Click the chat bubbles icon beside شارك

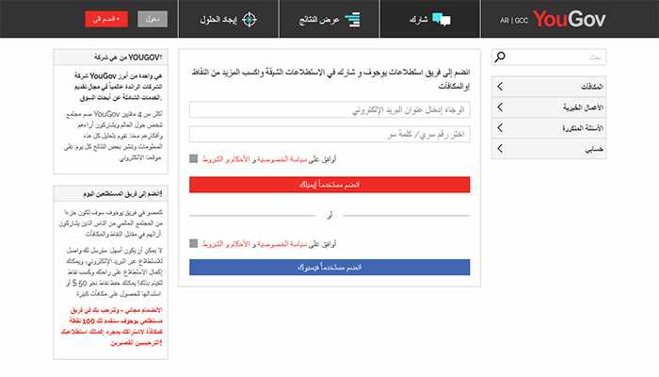point(442,20)
